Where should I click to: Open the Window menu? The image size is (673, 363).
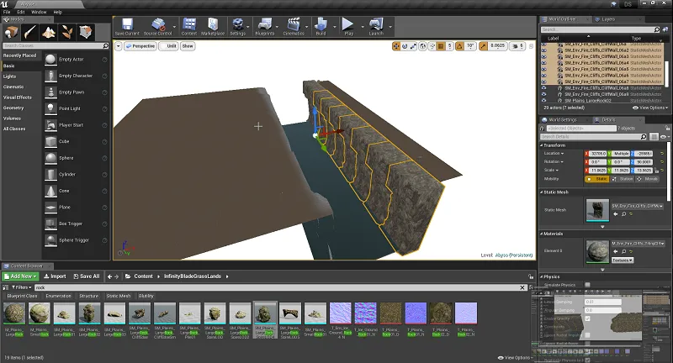(39, 12)
